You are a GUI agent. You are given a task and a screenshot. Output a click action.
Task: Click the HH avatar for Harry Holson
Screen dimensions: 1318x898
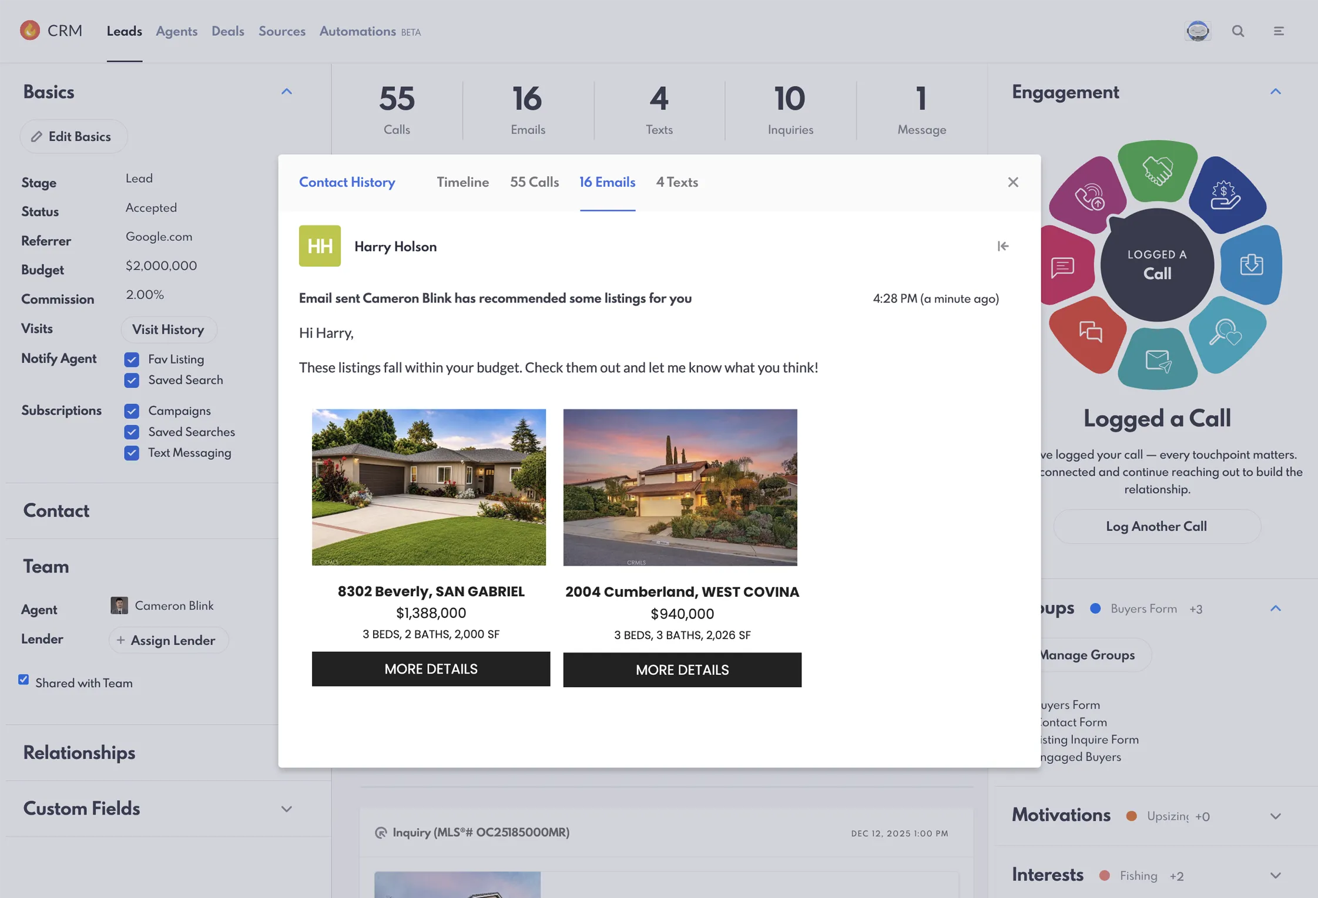pos(320,246)
